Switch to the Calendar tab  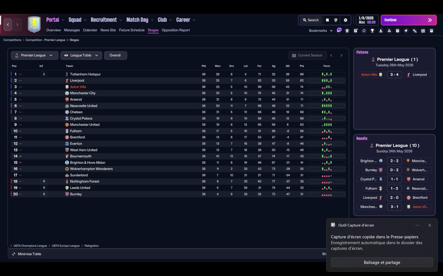point(90,30)
